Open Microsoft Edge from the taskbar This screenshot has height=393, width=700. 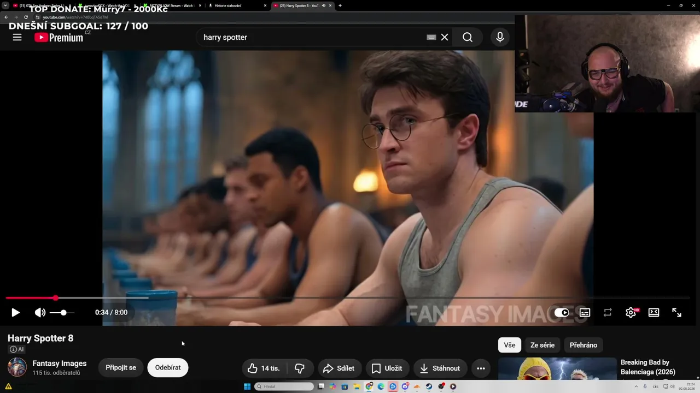click(x=381, y=386)
